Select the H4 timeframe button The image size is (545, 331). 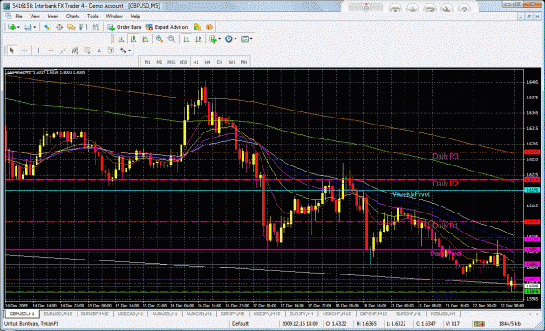pyautogui.click(x=208, y=62)
